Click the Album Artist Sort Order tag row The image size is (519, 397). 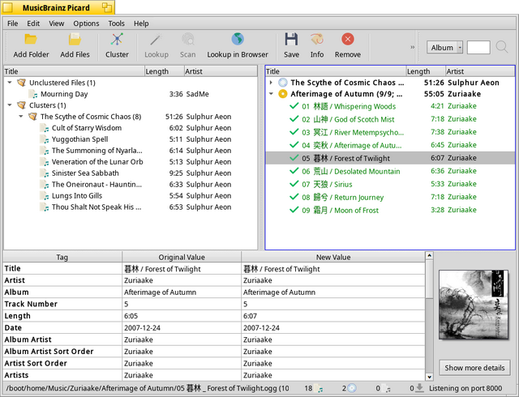(214, 352)
